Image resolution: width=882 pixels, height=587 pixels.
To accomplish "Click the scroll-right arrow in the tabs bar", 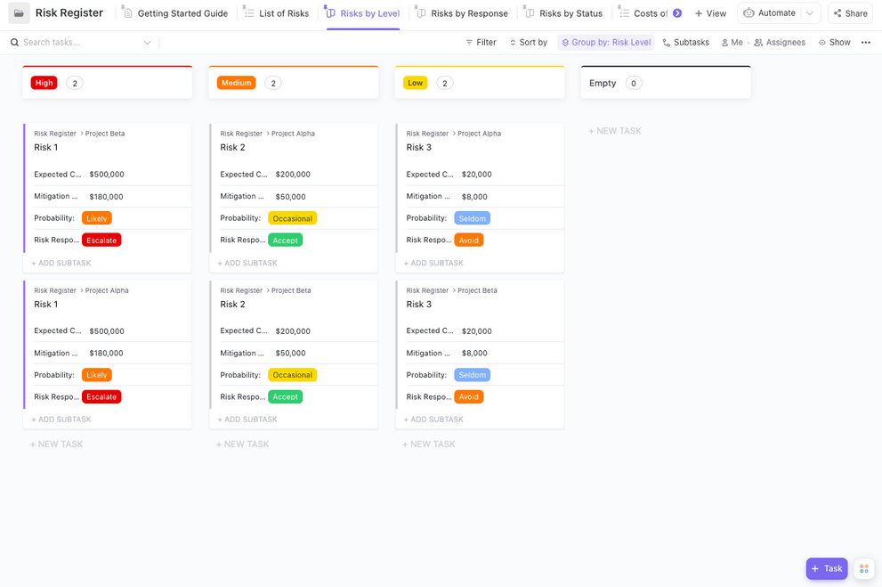I will pyautogui.click(x=677, y=13).
